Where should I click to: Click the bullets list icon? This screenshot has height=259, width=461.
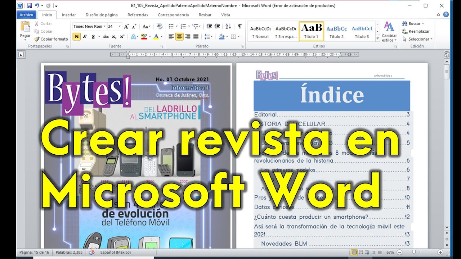(x=171, y=26)
